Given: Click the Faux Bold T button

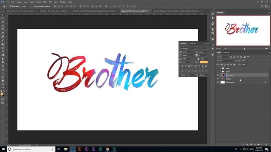Looking at the screenshot, I should click(x=182, y=66).
